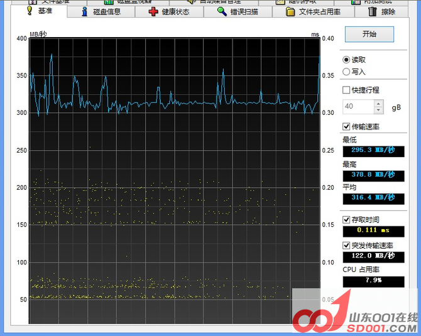Click the burst rate value 122.0 MB/秒
Viewport: 421px width, 336px height.
[373, 257]
